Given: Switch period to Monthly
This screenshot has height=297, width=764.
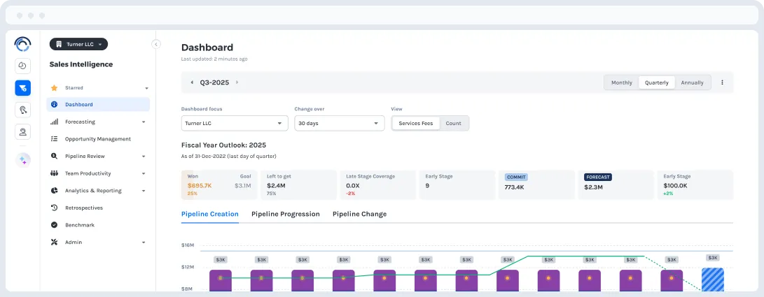Looking at the screenshot, I should (622, 82).
